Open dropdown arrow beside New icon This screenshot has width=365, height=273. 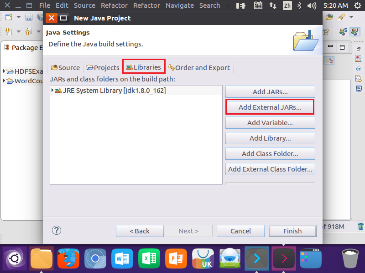(x=19, y=17)
